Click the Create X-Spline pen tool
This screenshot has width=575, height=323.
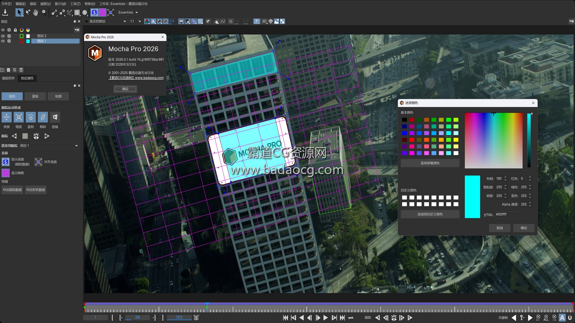[x=54, y=12]
